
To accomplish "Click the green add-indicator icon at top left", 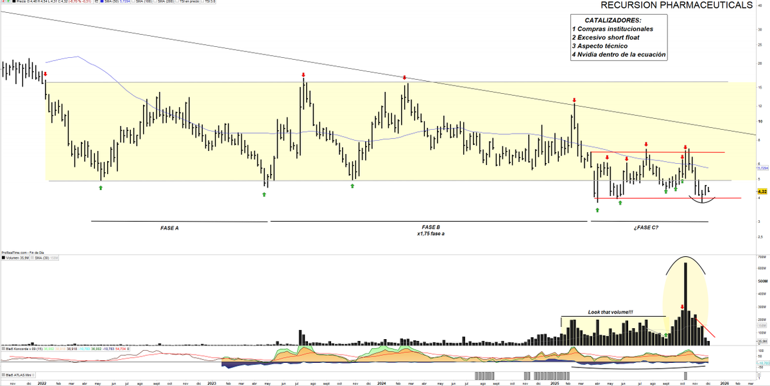I will click(9, 3).
